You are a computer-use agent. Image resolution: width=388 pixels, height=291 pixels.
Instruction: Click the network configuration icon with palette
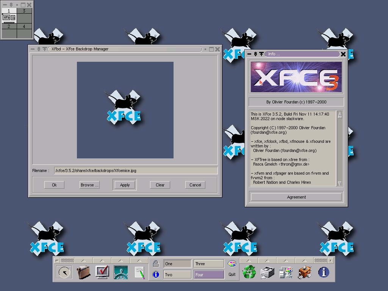coord(286,273)
